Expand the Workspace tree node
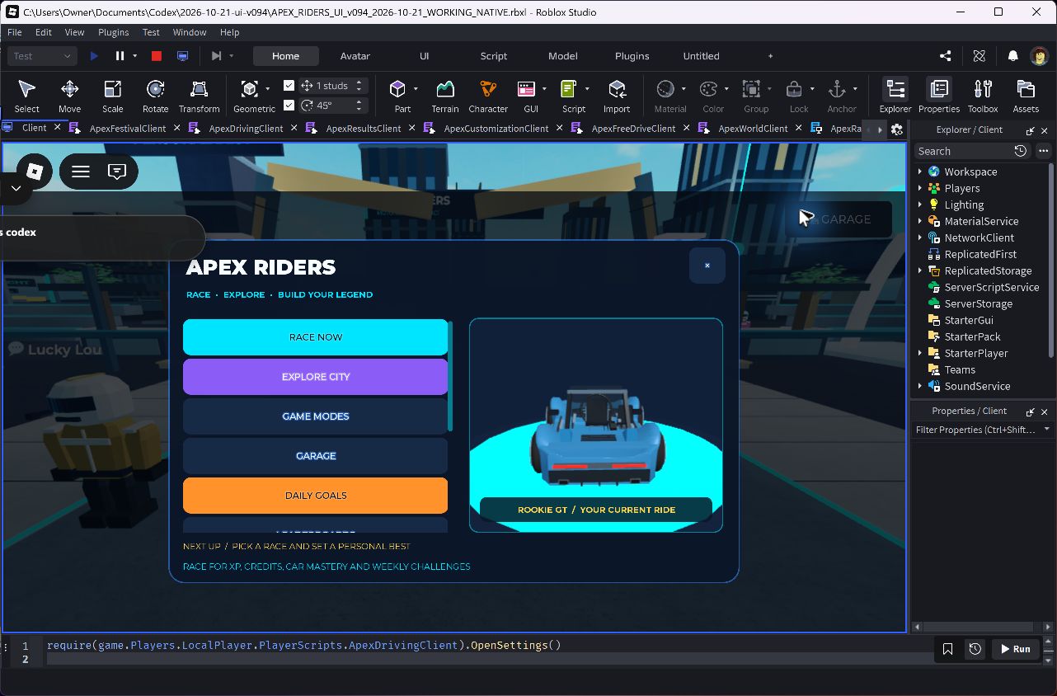The image size is (1057, 696). [920, 172]
